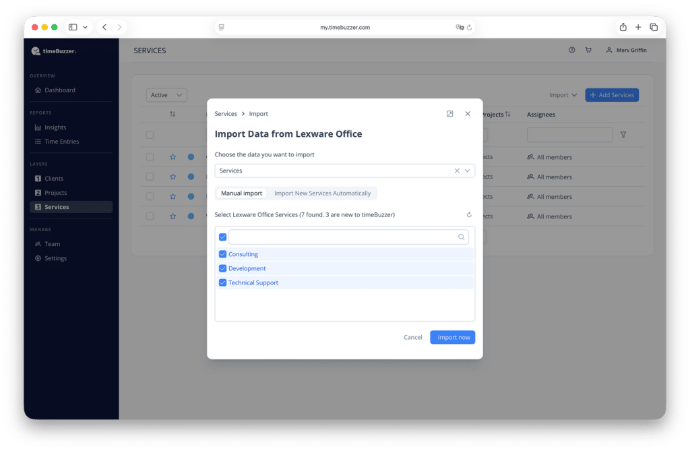The height and width of the screenshot is (451, 690).
Task: Select the second service row checkbox
Action: [x=150, y=177]
